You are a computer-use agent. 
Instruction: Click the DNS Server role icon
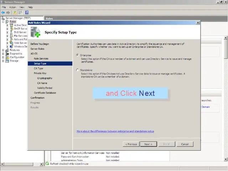click(x=11, y=32)
